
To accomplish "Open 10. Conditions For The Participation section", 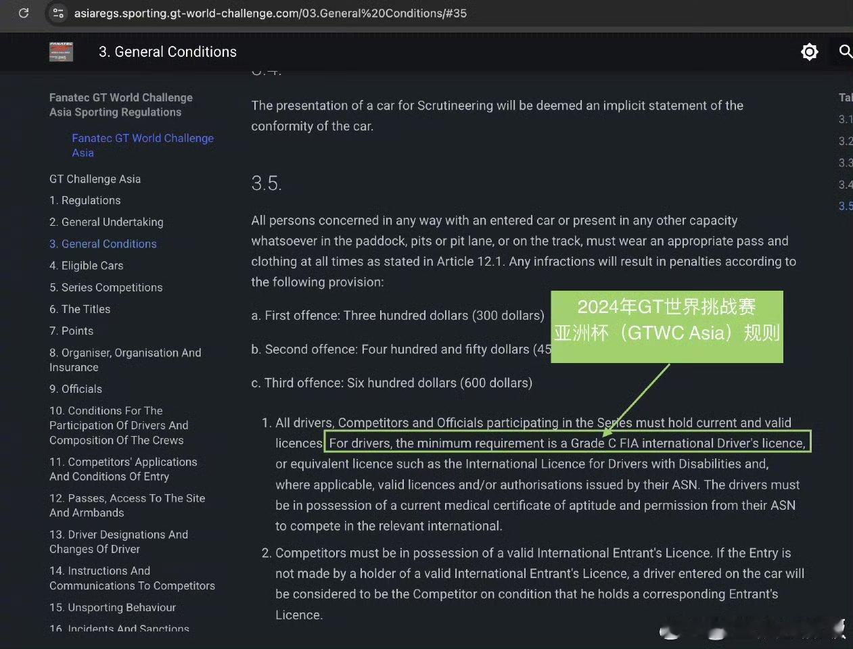I will 119,425.
